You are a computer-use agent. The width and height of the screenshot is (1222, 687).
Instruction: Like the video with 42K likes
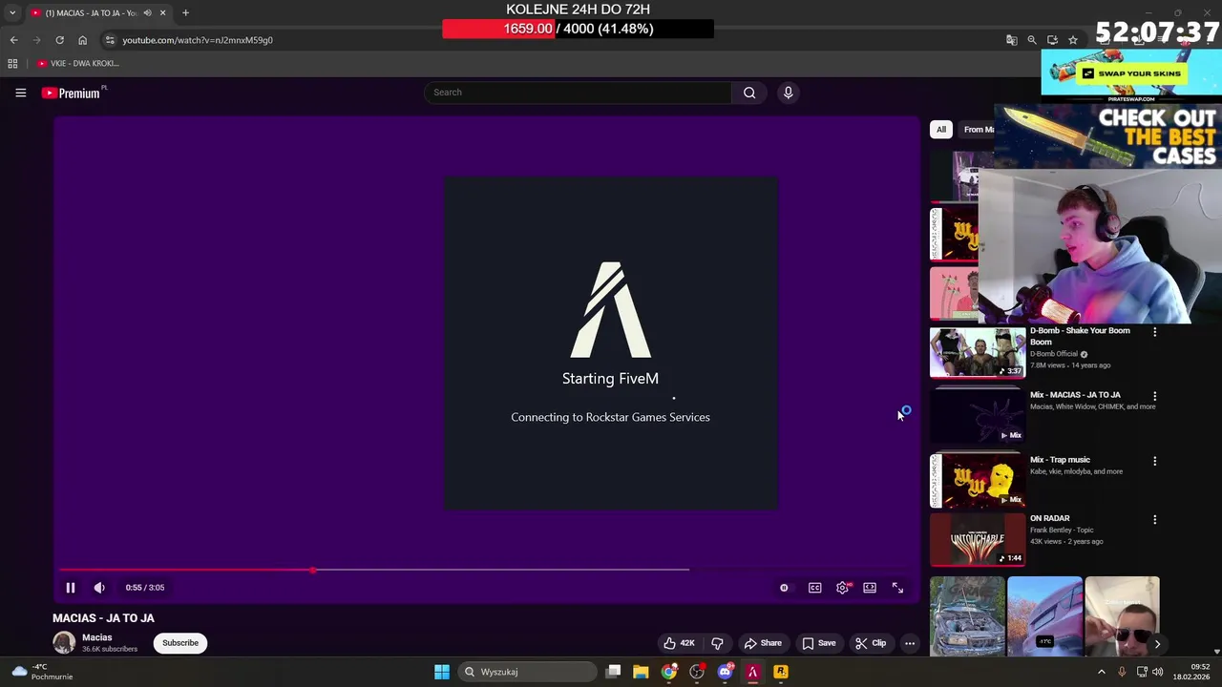679,643
